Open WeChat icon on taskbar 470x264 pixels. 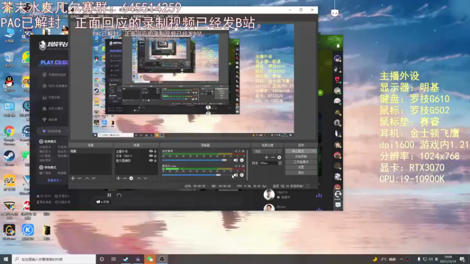click(x=150, y=259)
